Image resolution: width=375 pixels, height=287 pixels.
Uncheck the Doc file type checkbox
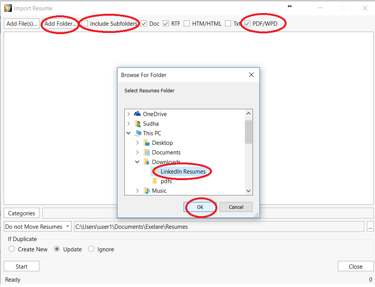[144, 23]
